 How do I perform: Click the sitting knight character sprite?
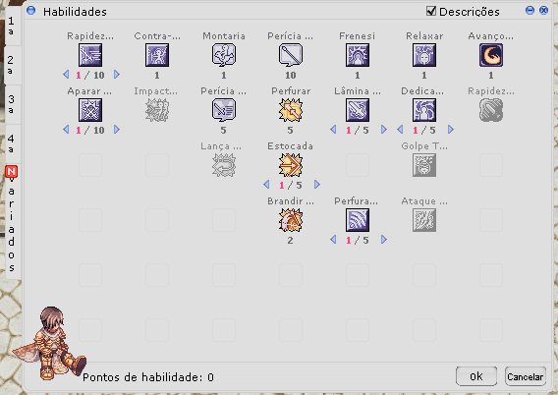[50, 343]
